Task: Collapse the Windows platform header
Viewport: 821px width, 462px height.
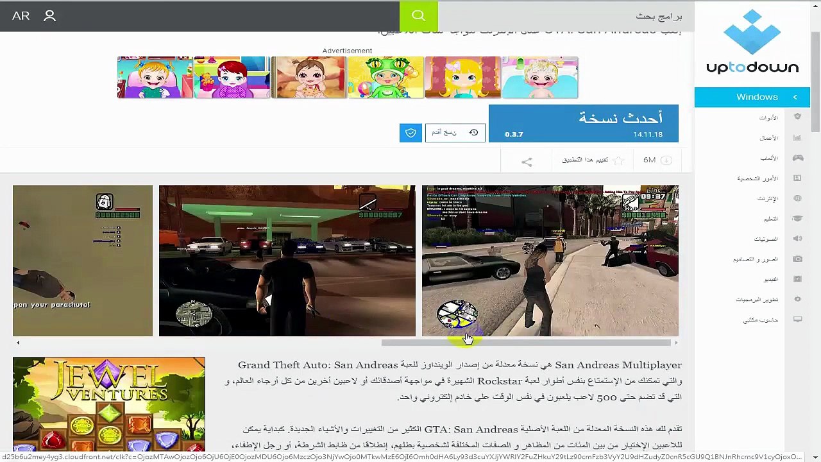Action: (752, 97)
